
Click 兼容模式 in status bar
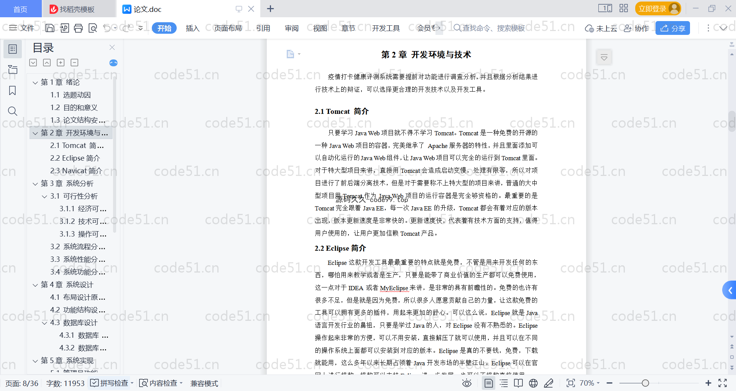pyautogui.click(x=204, y=383)
